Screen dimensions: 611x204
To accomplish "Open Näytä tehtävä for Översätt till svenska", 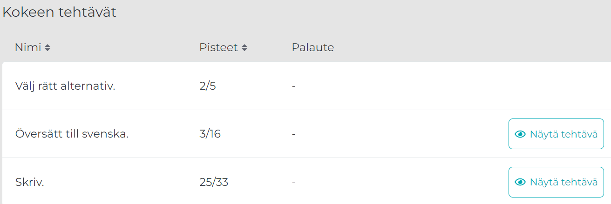I will (556, 134).
